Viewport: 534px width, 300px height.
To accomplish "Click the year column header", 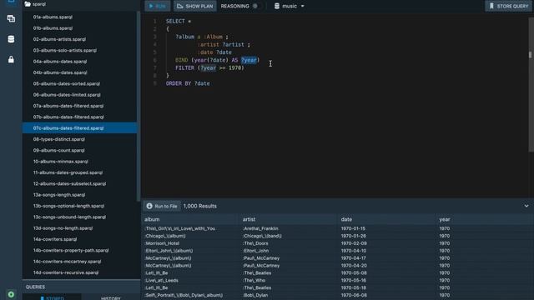I will [445, 219].
